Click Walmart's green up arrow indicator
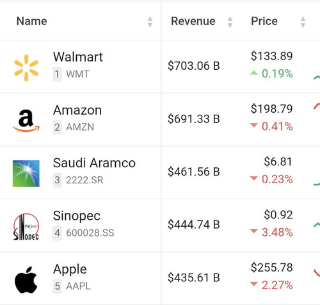320x305 pixels. [254, 73]
